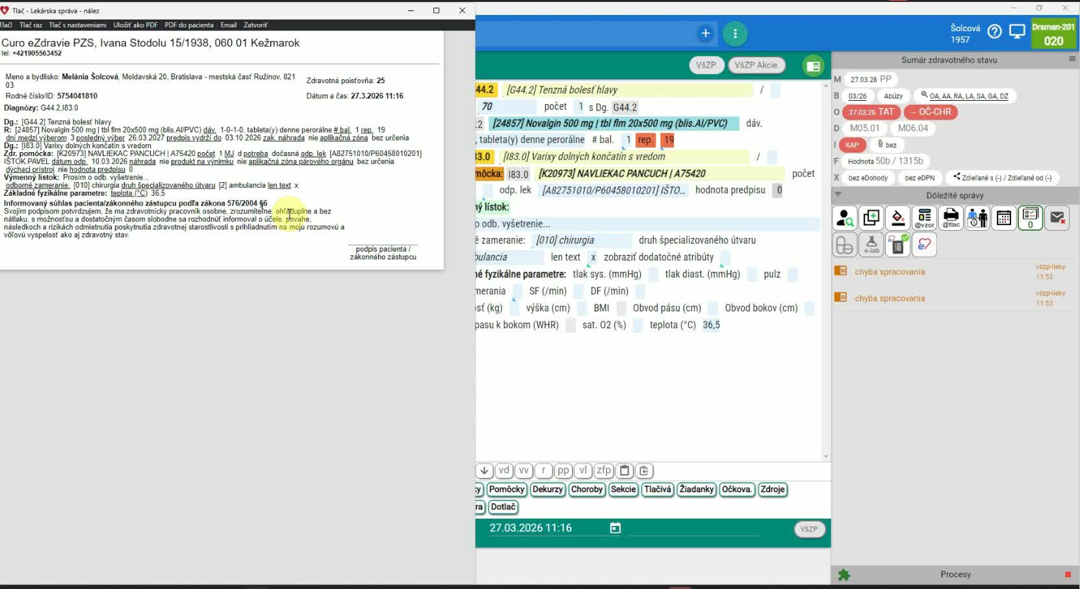Click the patient search icon
The image size is (1080, 589).
(845, 218)
